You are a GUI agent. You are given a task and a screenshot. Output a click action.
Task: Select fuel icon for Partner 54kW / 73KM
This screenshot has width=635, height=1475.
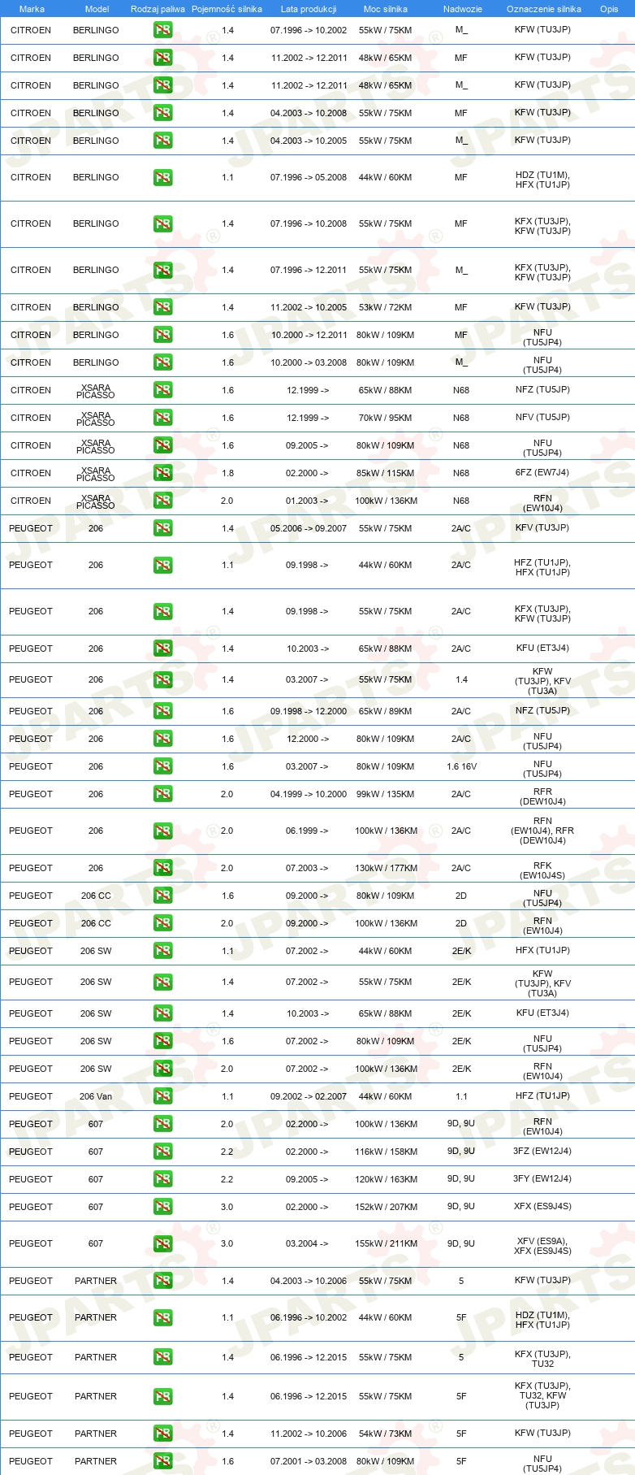[x=162, y=1434]
